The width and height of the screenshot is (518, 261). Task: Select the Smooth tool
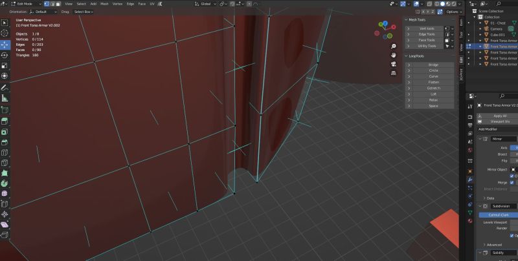tap(5, 193)
